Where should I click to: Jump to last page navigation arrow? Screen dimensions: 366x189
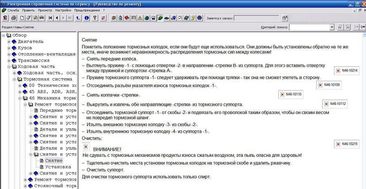pos(70,18)
